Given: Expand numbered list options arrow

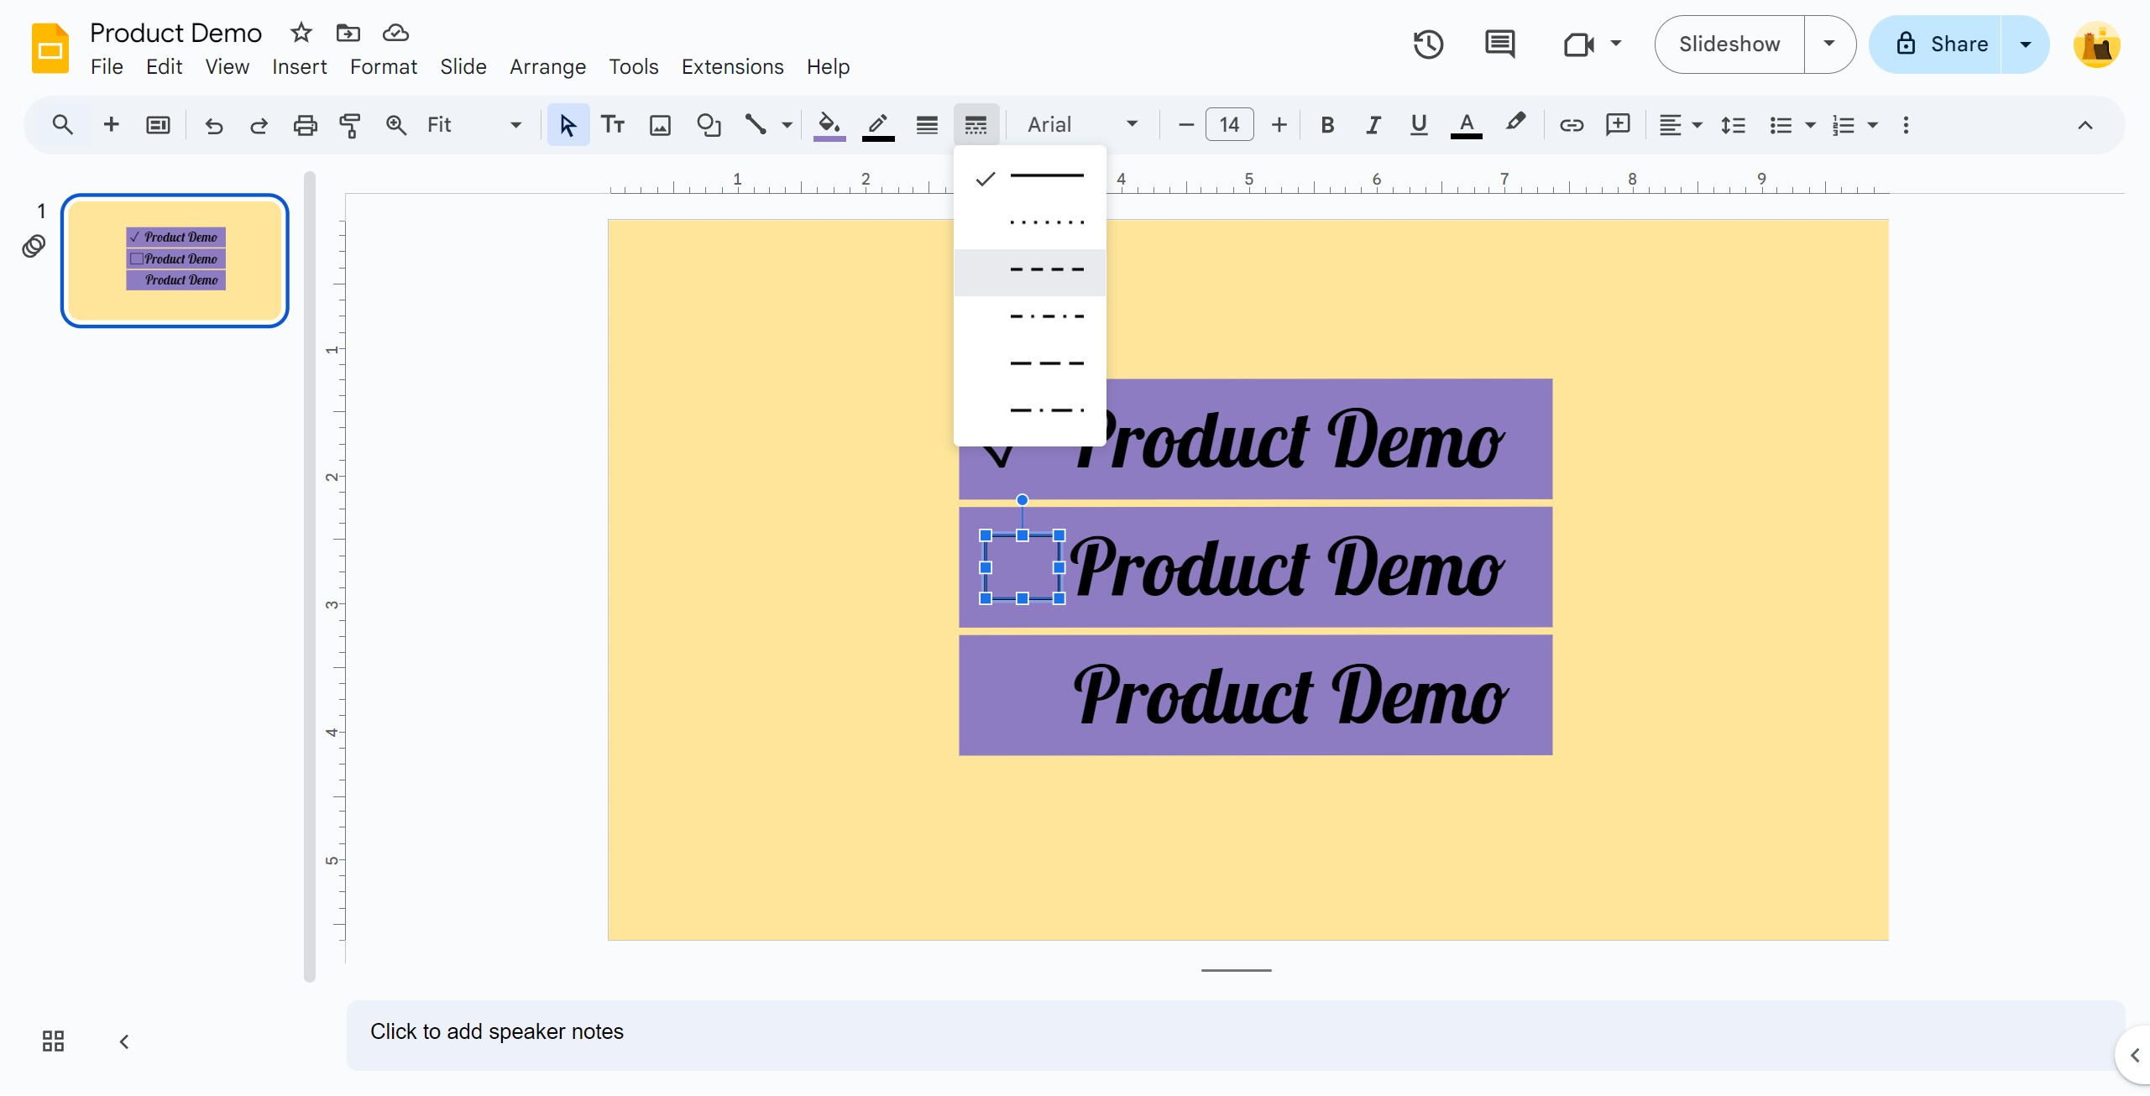Looking at the screenshot, I should pyautogui.click(x=1872, y=125).
